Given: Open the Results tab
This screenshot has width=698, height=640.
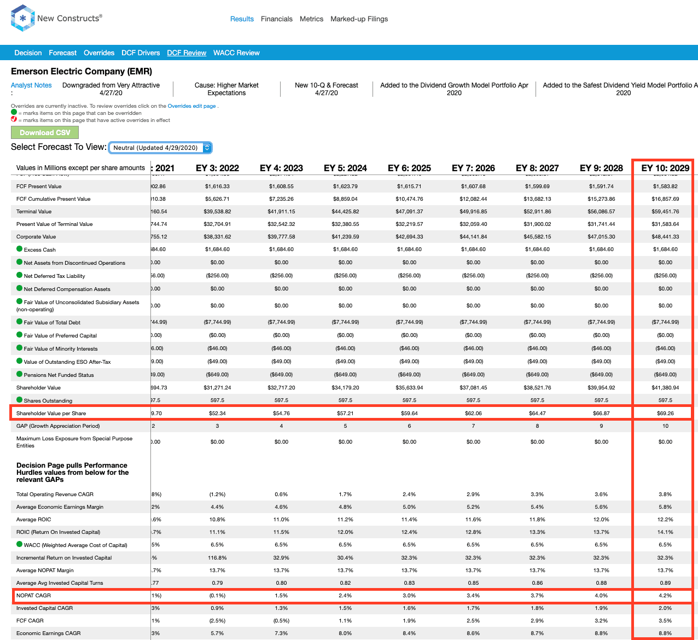Looking at the screenshot, I should 242,19.
